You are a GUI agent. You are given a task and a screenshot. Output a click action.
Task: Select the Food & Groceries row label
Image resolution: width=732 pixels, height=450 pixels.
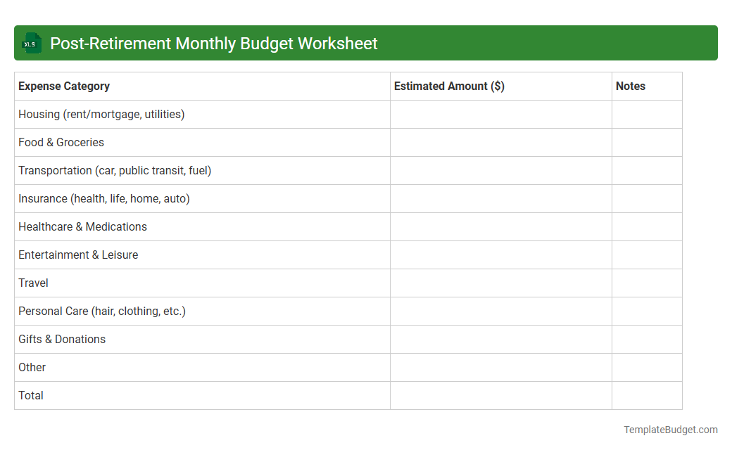pos(61,142)
